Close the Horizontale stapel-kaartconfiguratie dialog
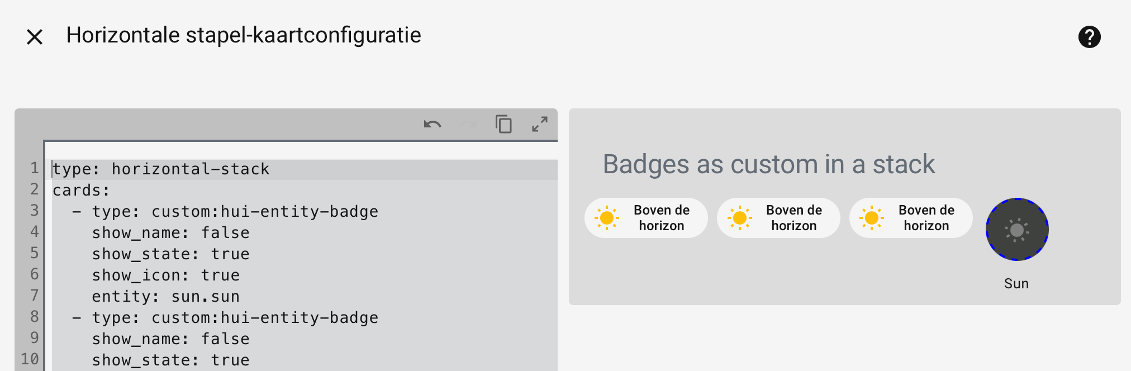 [35, 37]
